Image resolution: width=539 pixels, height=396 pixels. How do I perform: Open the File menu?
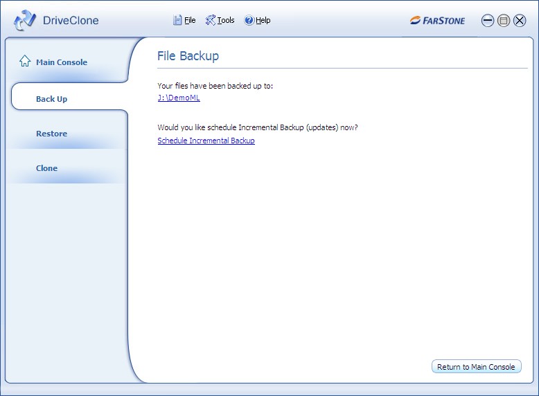[190, 21]
